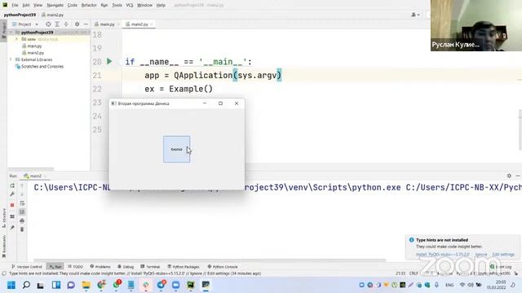Select main.py in project tree
This screenshot has width=522, height=293.
[34, 46]
